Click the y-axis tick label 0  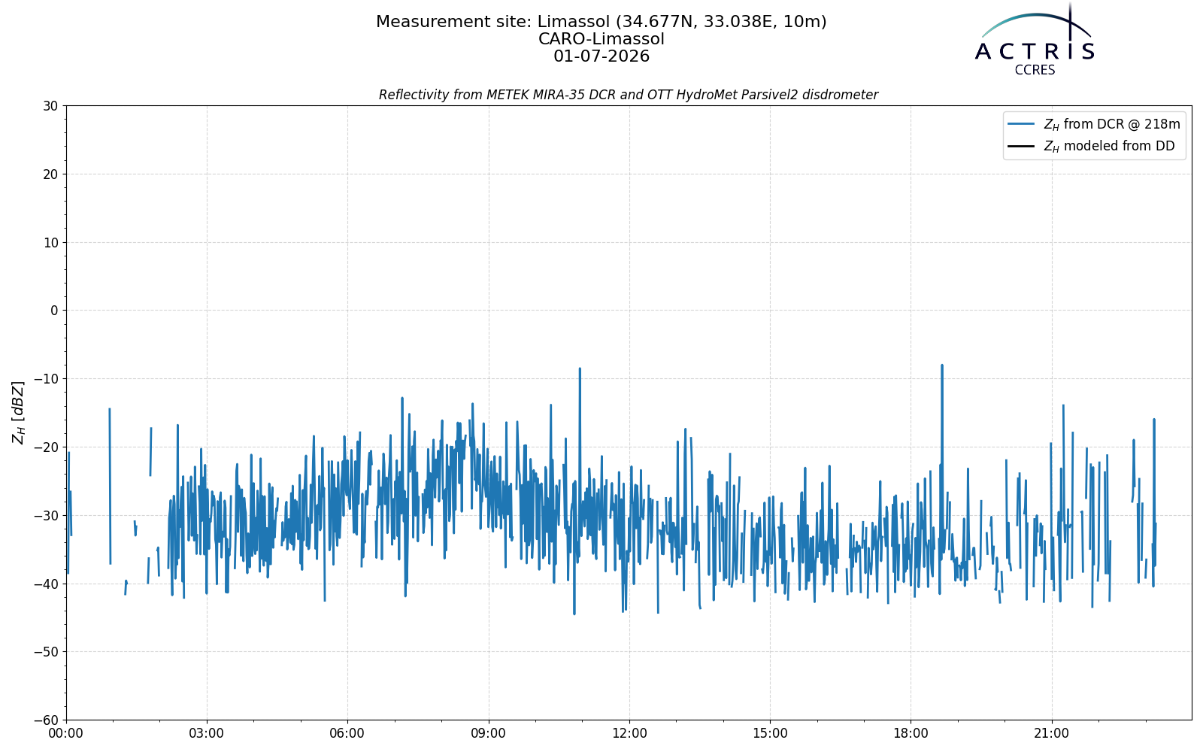pyautogui.click(x=54, y=311)
